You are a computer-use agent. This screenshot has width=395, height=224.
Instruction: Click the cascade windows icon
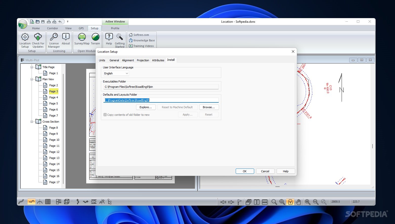tap(248, 202)
